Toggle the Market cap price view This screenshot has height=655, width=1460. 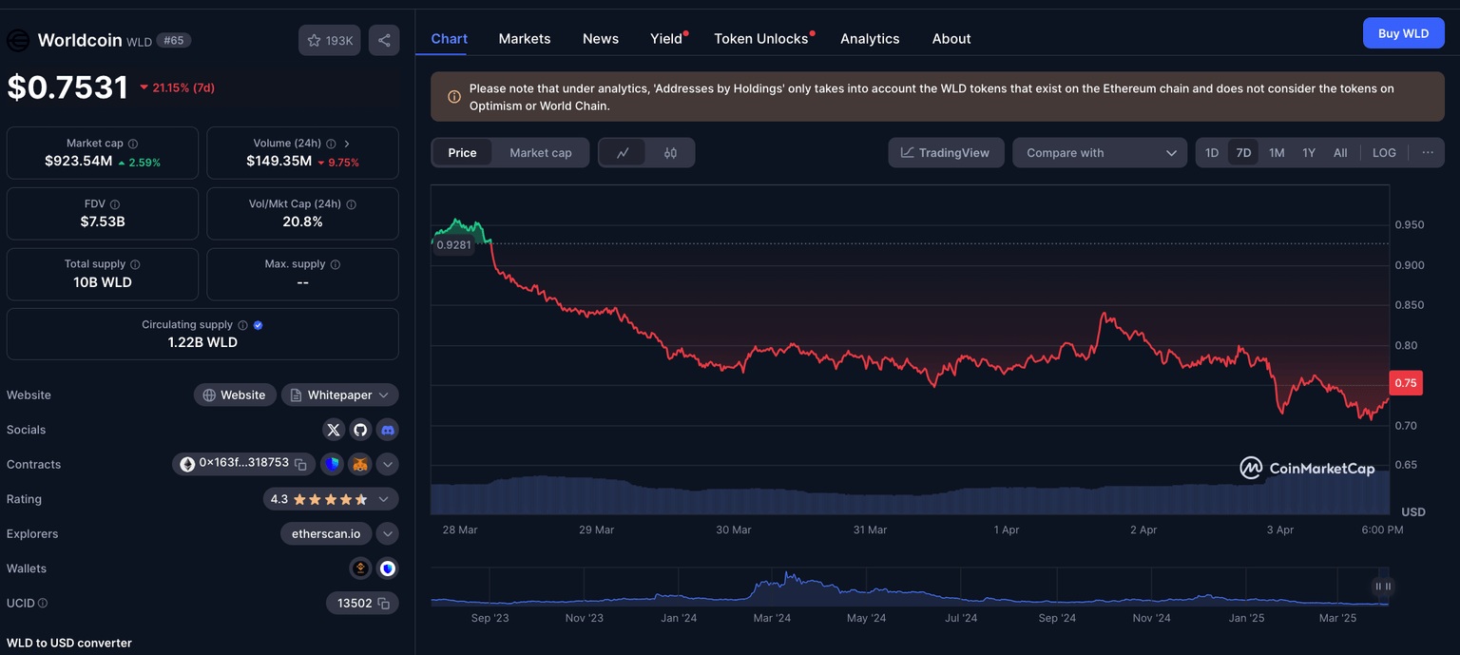540,152
